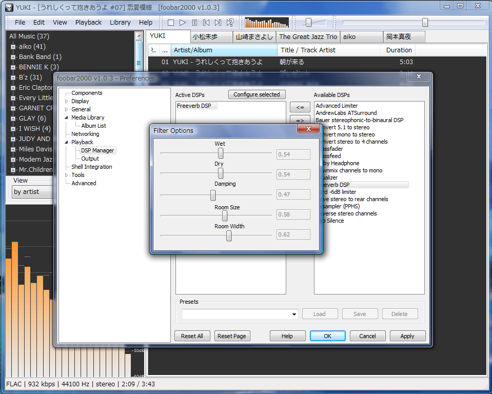
Task: Click the foobar2000 alien title bar icon
Action: point(10,7)
